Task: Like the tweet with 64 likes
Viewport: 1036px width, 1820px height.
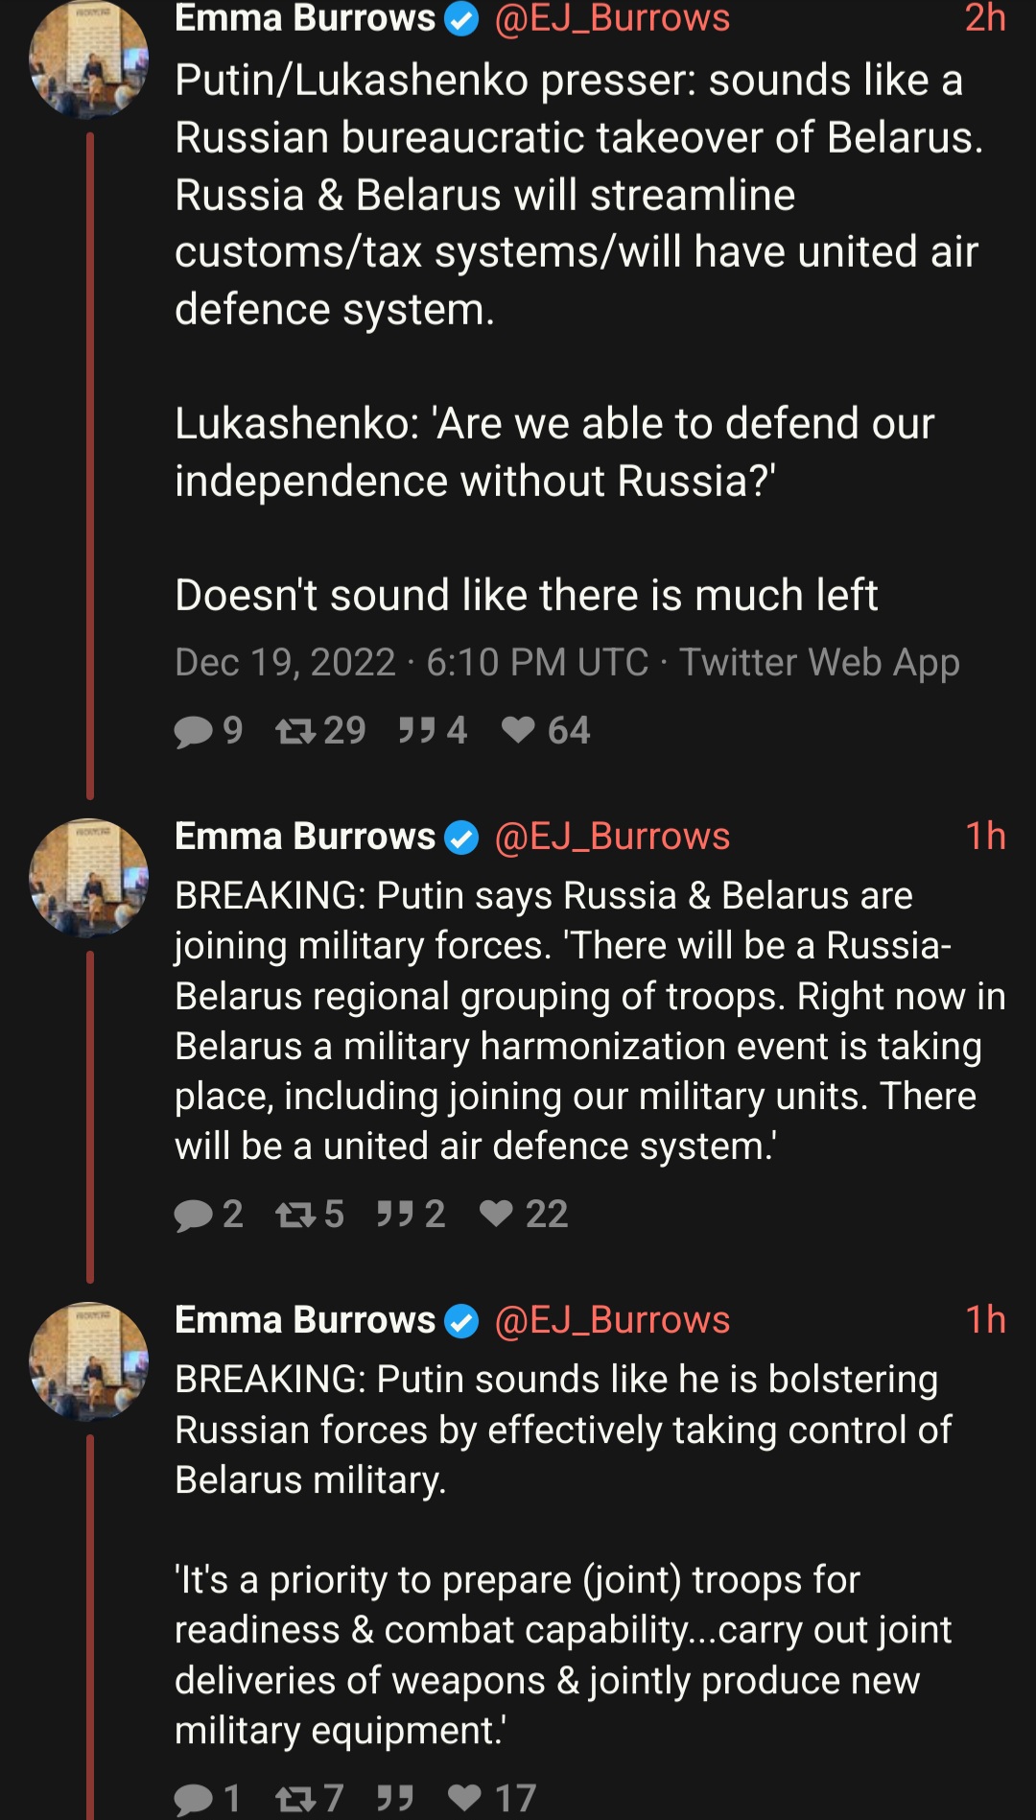Action: tap(518, 731)
